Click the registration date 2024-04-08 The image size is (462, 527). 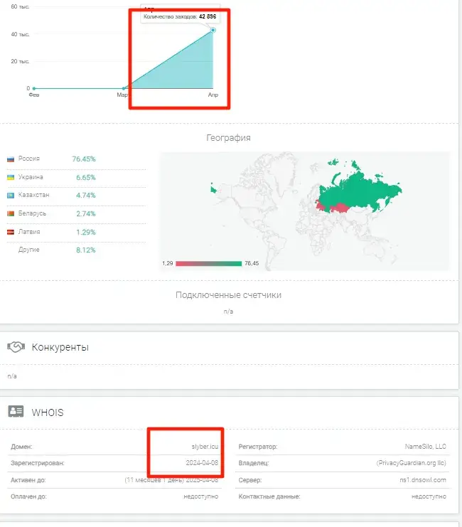click(x=202, y=463)
